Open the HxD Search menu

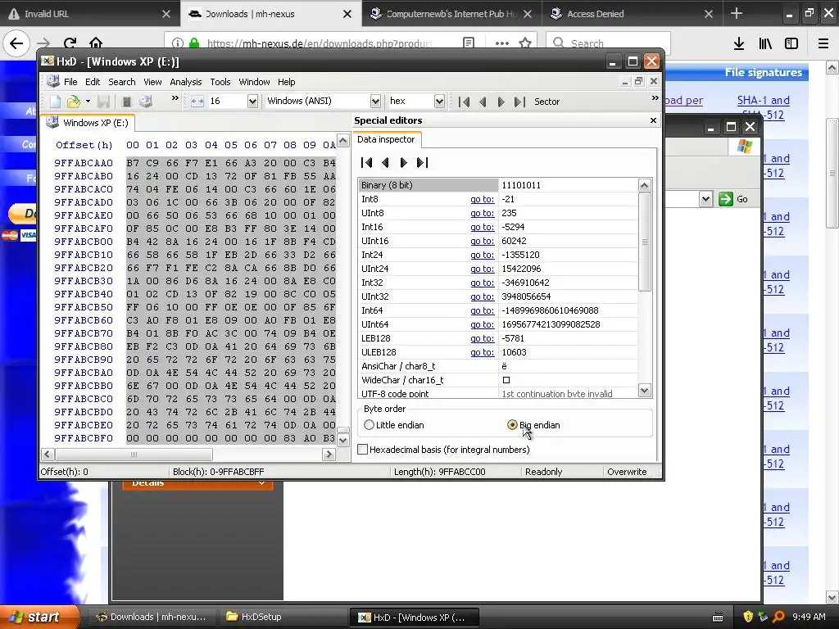tap(122, 82)
